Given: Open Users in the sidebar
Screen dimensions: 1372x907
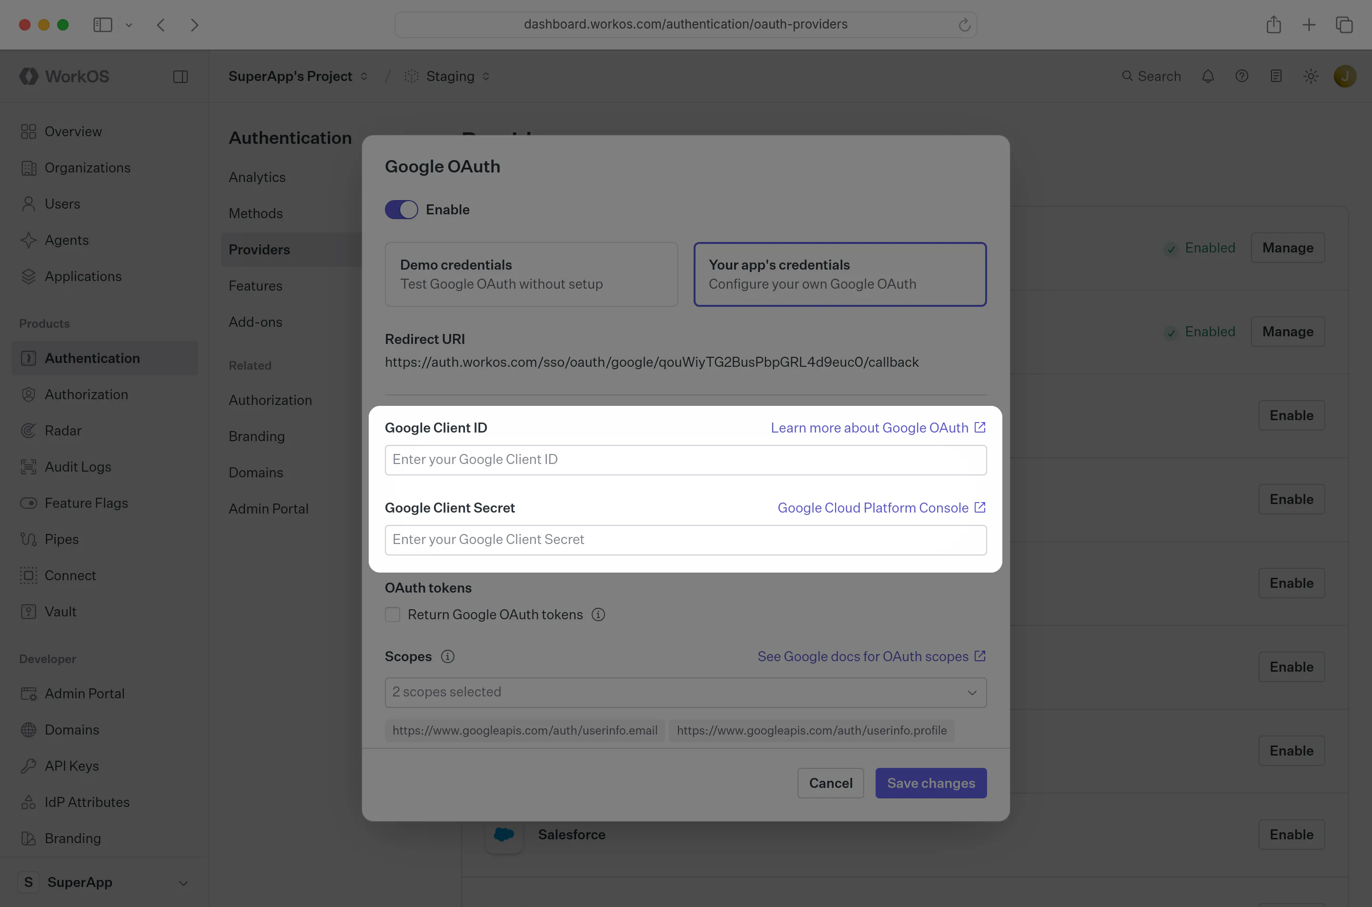Looking at the screenshot, I should pyautogui.click(x=105, y=203).
